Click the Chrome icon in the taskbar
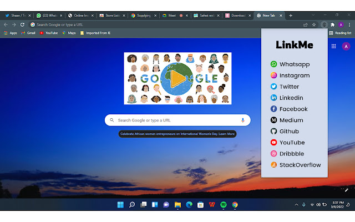The height and width of the screenshot is (222, 355). pyautogui.click(x=235, y=205)
